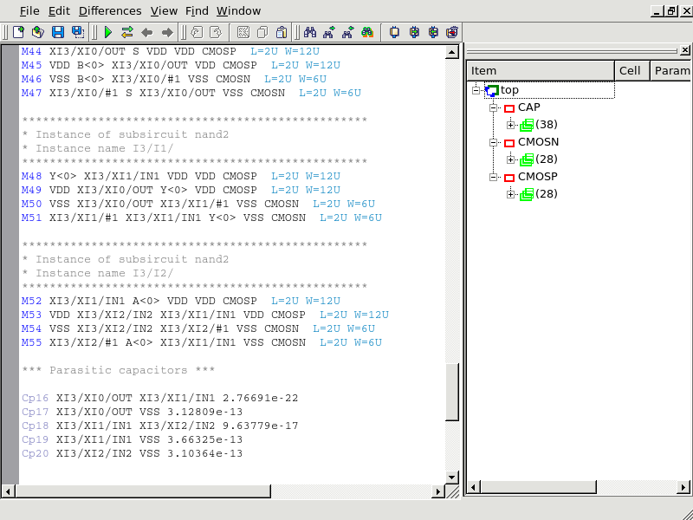Click the green stack icon beside (38)
The width and height of the screenshot is (693, 520).
point(526,125)
